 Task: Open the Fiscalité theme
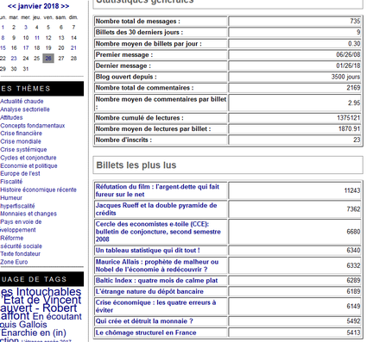coord(11,182)
